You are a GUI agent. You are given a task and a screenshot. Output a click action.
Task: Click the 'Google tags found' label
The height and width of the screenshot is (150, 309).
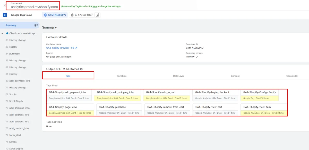click(22, 15)
